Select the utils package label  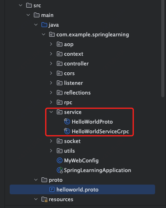(x=69, y=151)
